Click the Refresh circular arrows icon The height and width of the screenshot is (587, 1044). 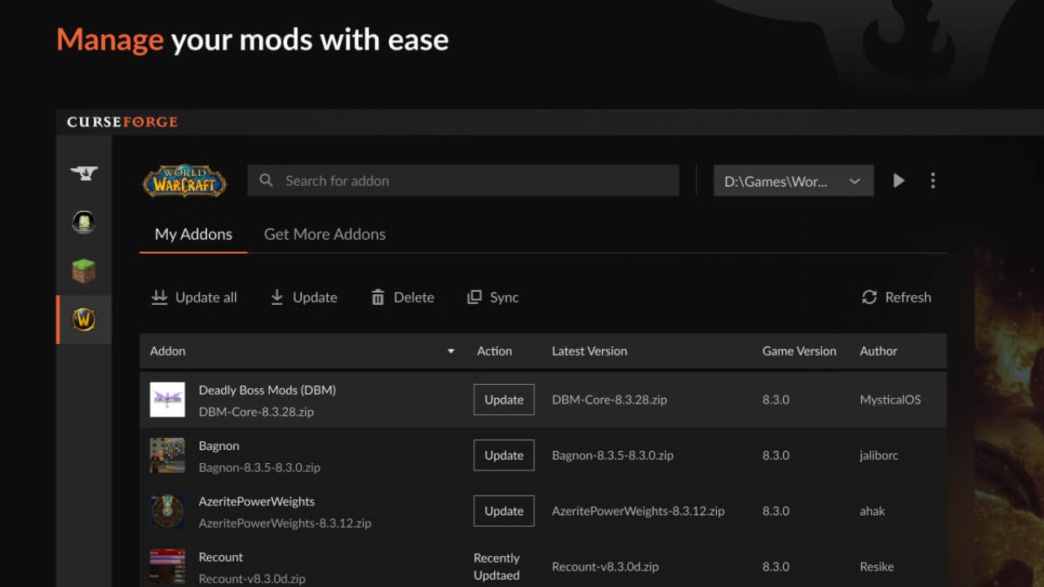coord(869,298)
